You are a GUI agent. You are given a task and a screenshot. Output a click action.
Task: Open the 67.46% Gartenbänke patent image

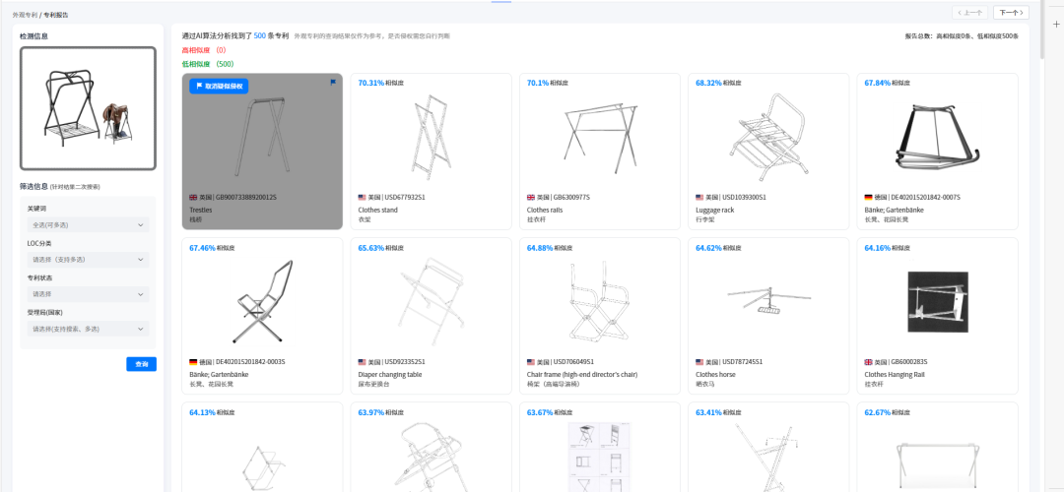262,302
